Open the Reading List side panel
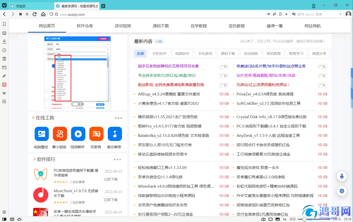 click(4, 33)
